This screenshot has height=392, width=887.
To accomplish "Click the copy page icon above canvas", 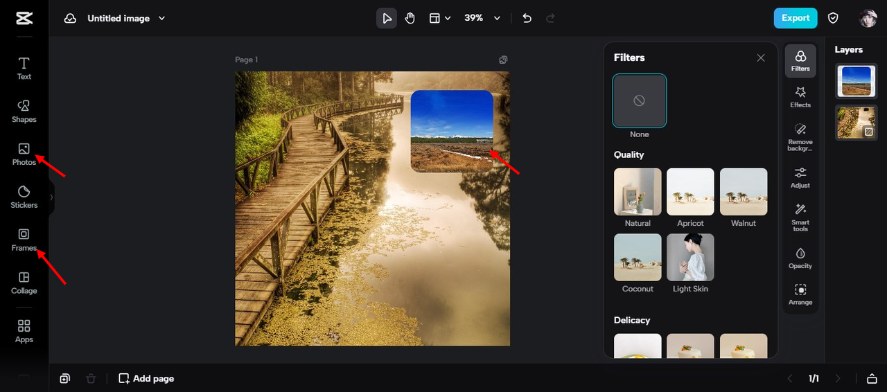I will pyautogui.click(x=503, y=60).
